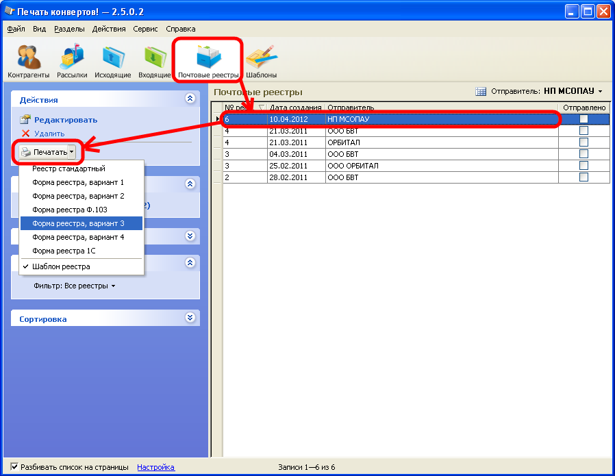Image resolution: width=615 pixels, height=476 pixels.
Task: Open the Шаблоны toolbar icon
Action: (x=261, y=58)
